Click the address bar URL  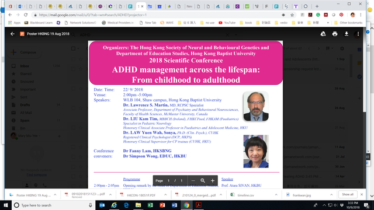(x=93, y=15)
